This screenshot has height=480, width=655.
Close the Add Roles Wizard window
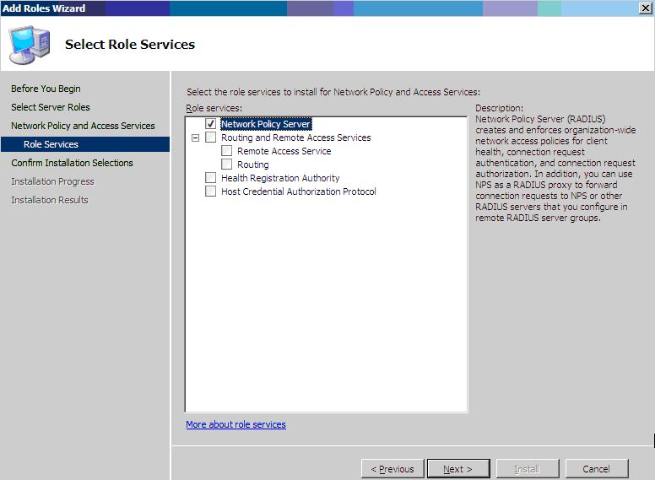(645, 8)
